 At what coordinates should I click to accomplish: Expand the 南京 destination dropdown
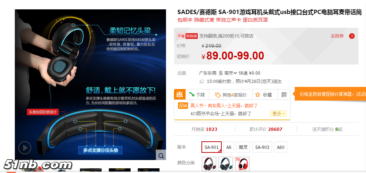point(231,73)
